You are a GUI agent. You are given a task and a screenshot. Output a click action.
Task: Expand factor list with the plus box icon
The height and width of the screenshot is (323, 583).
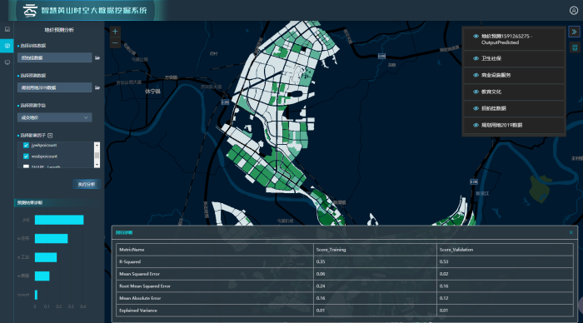click(50, 136)
